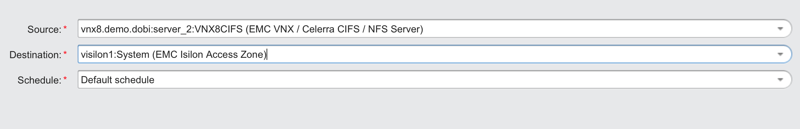
Task: Click the Schedule field showing Default schedule
Action: point(435,80)
